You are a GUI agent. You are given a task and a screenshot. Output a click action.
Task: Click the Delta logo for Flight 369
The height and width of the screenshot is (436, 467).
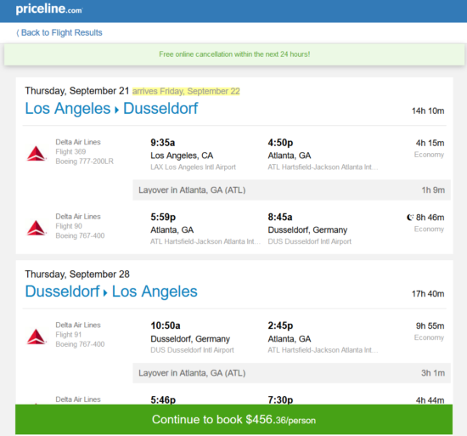point(37,154)
